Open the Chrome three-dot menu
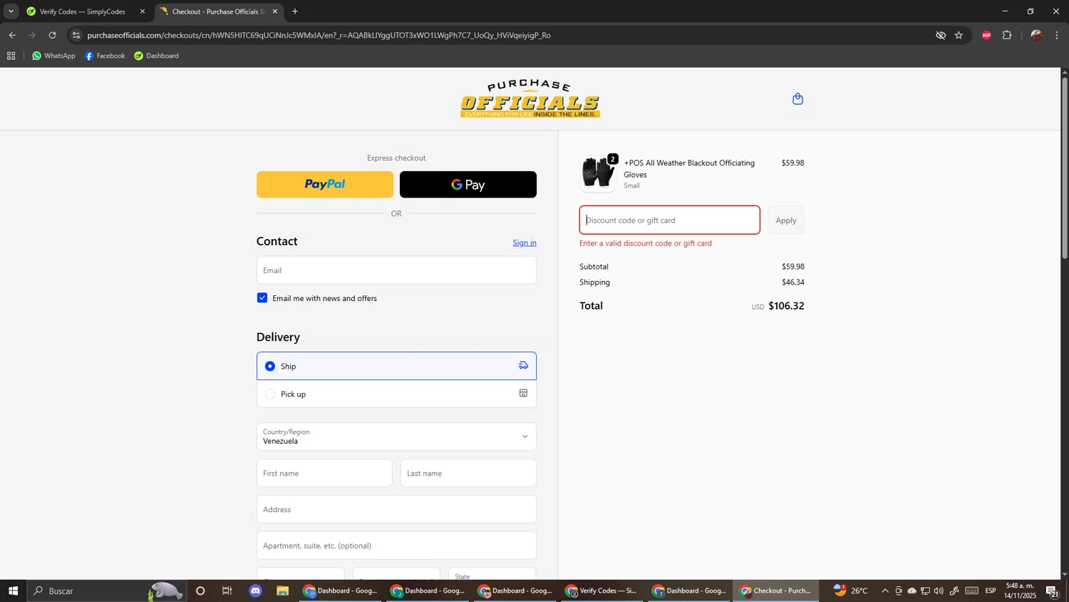This screenshot has height=602, width=1069. 1057,35
